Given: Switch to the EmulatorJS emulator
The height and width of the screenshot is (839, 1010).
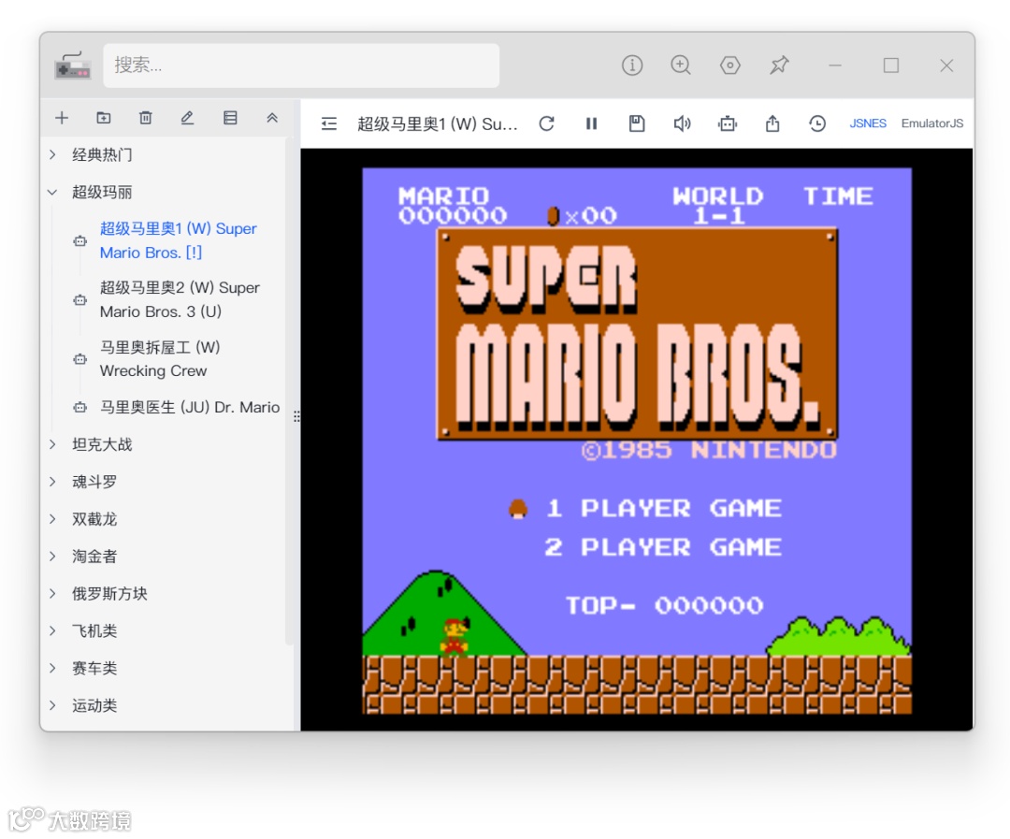Looking at the screenshot, I should [x=932, y=123].
